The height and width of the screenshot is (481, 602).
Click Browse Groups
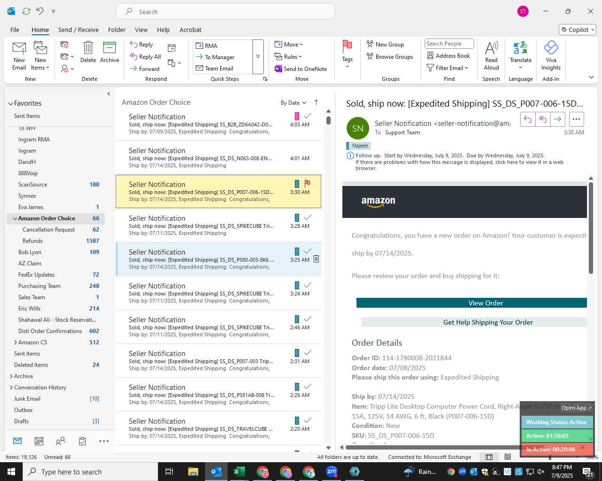pos(390,57)
